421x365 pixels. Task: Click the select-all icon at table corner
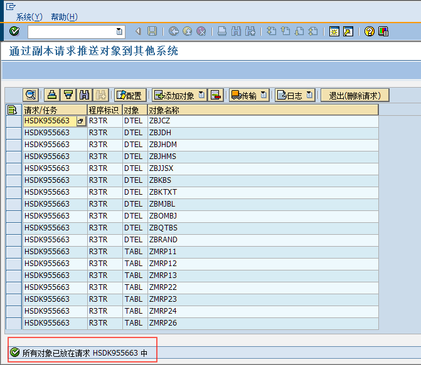tap(13, 110)
